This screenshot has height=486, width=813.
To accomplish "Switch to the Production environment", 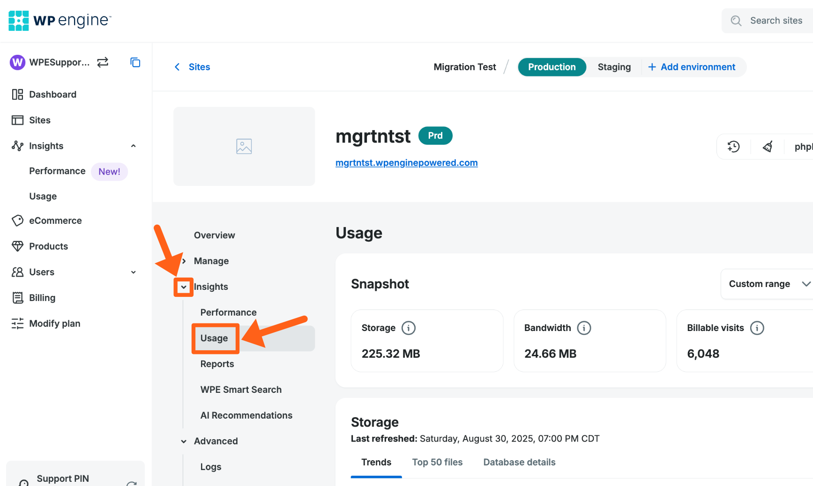I will [552, 67].
